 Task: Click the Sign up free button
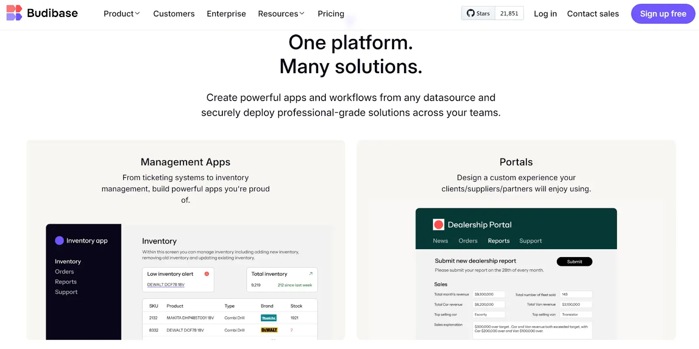pos(663,14)
